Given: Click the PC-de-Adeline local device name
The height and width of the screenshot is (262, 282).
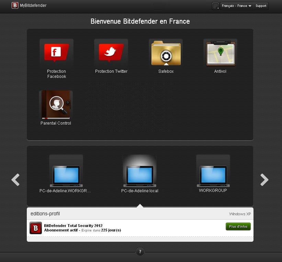Looking at the screenshot, I should coord(140,191).
